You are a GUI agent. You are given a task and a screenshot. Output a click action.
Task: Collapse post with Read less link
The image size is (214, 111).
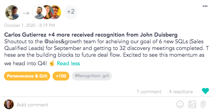[x=68, y=63]
